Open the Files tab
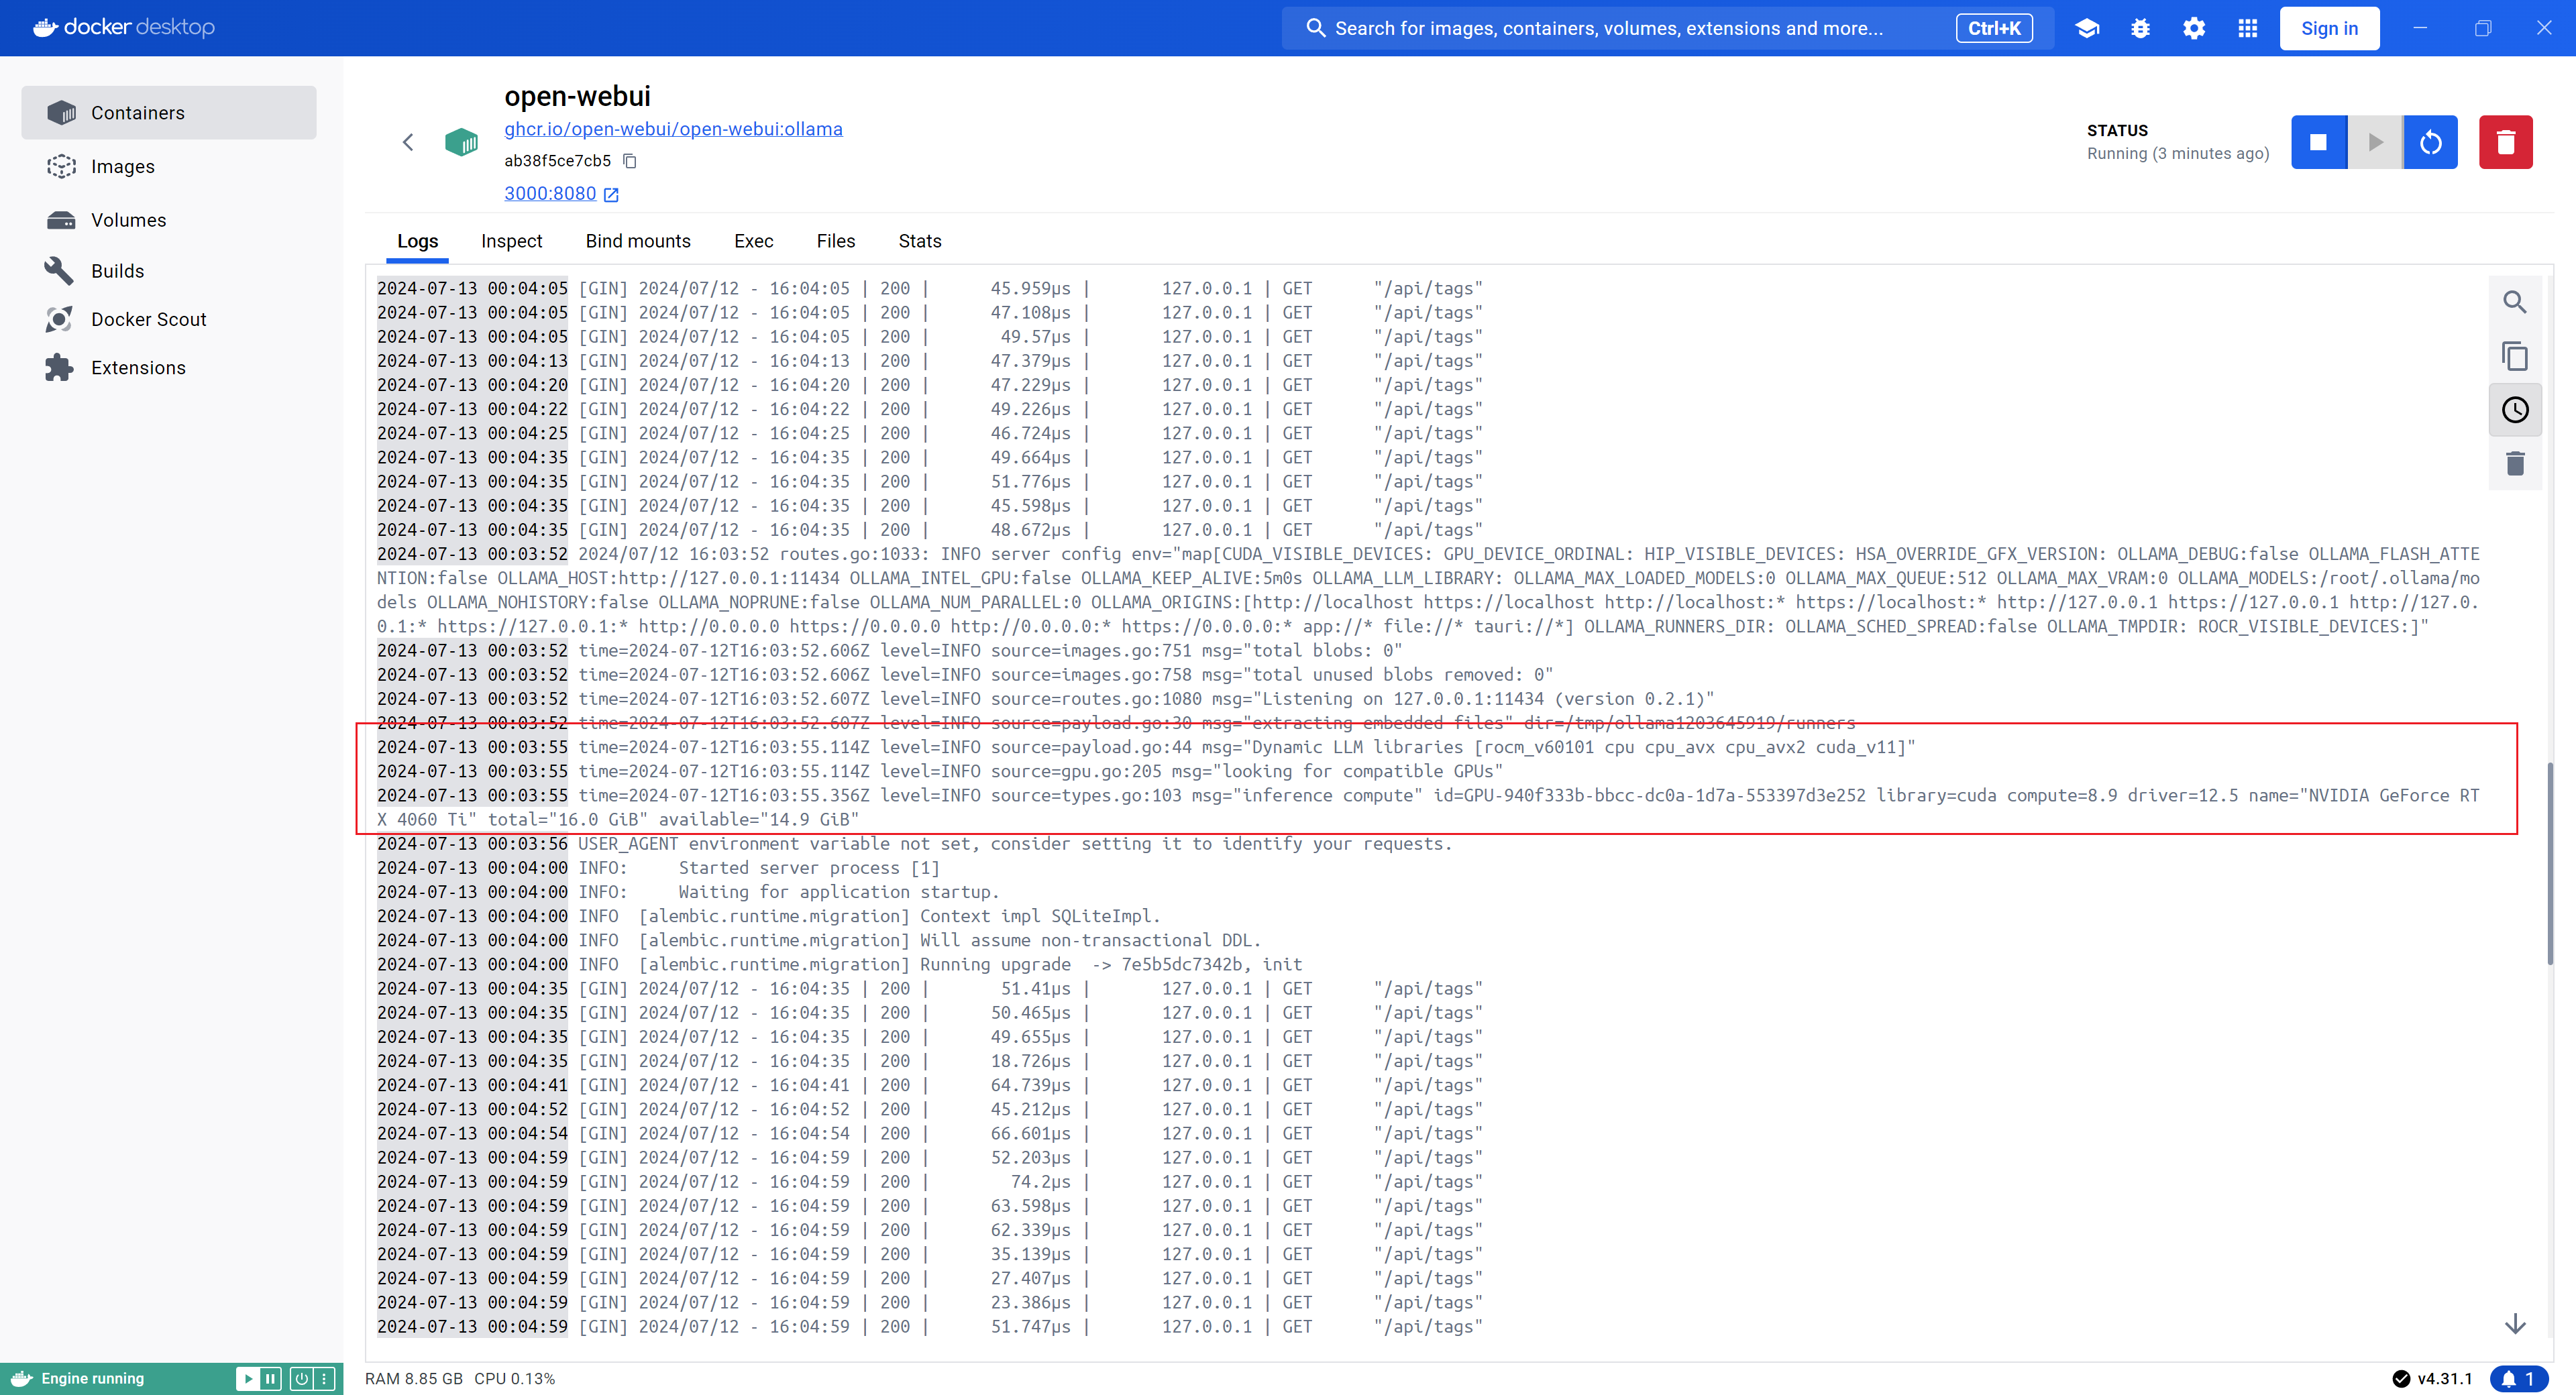The width and height of the screenshot is (2576, 1395). 835,241
